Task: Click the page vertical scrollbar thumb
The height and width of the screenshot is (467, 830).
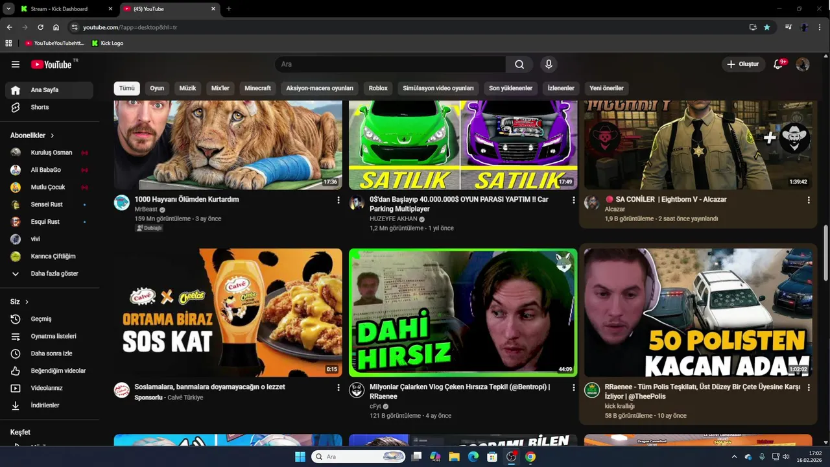Action: [825, 253]
